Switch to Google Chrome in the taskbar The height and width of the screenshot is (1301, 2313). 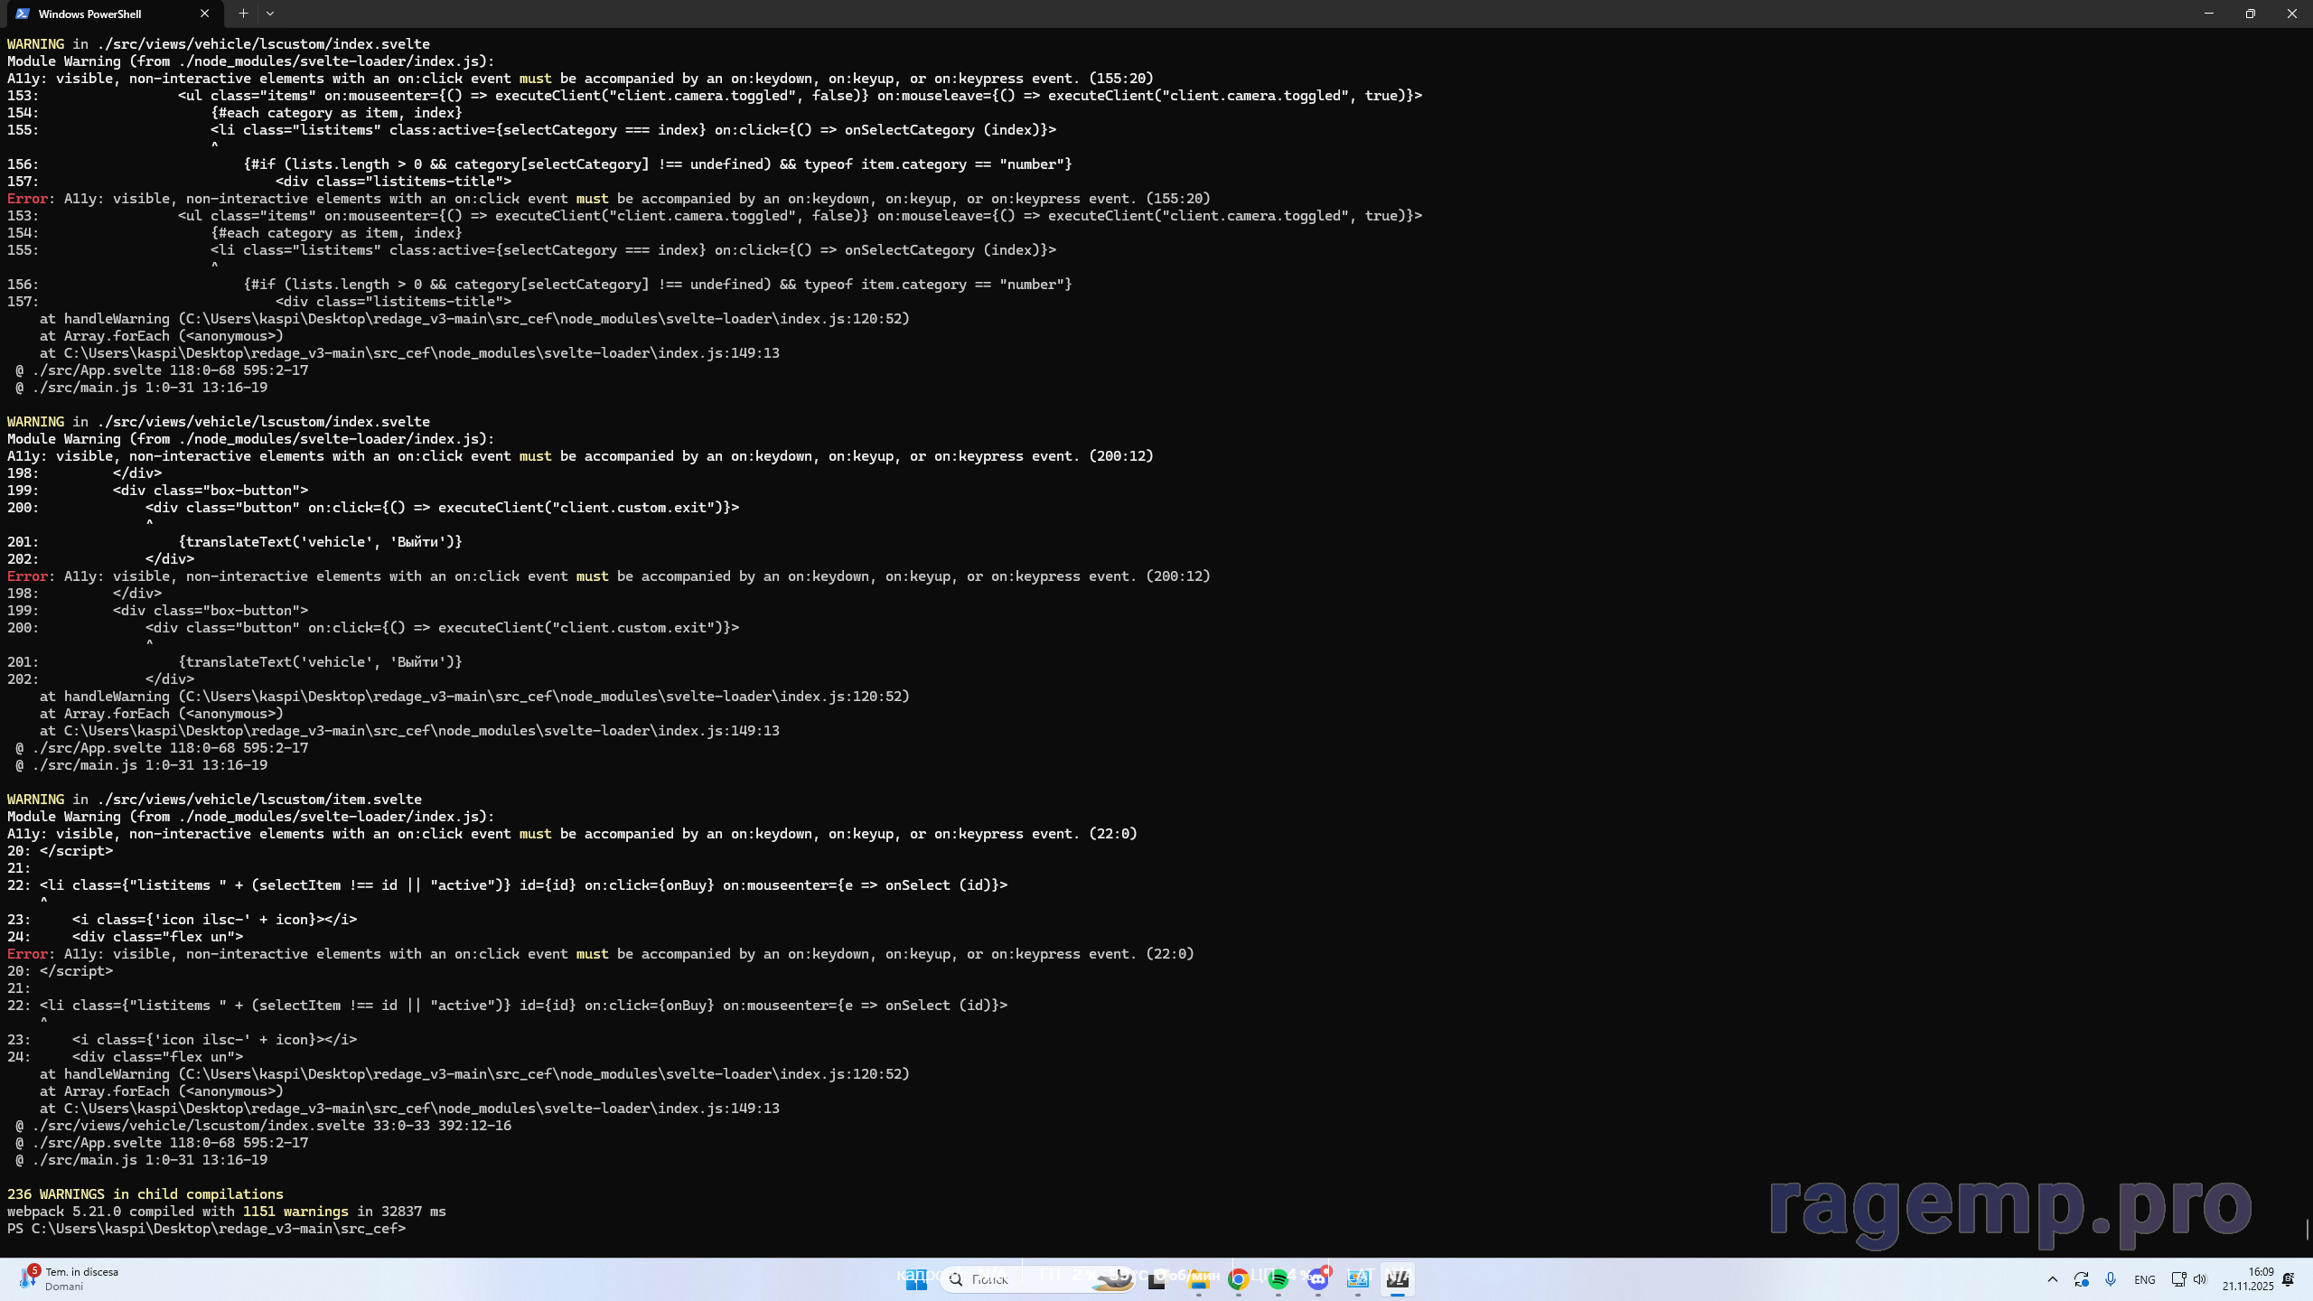pos(1239,1279)
